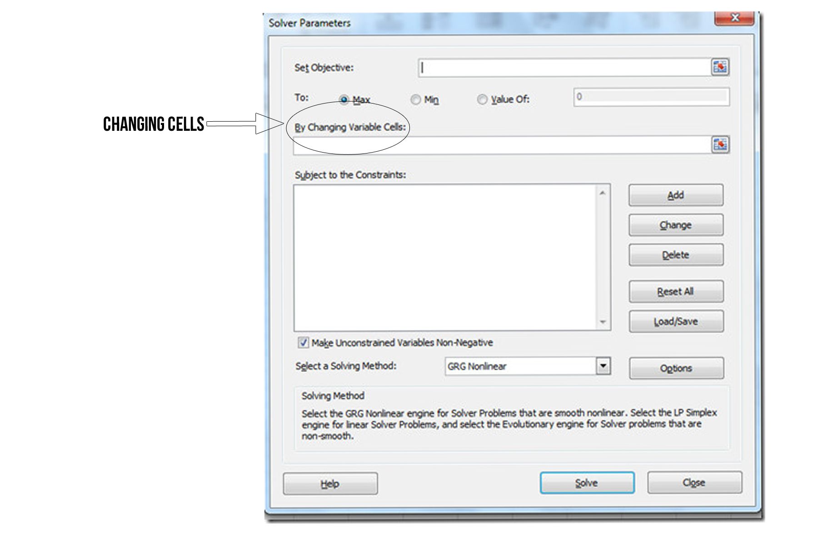Click the range selector icon for By Changing Variable Cells

[721, 144]
